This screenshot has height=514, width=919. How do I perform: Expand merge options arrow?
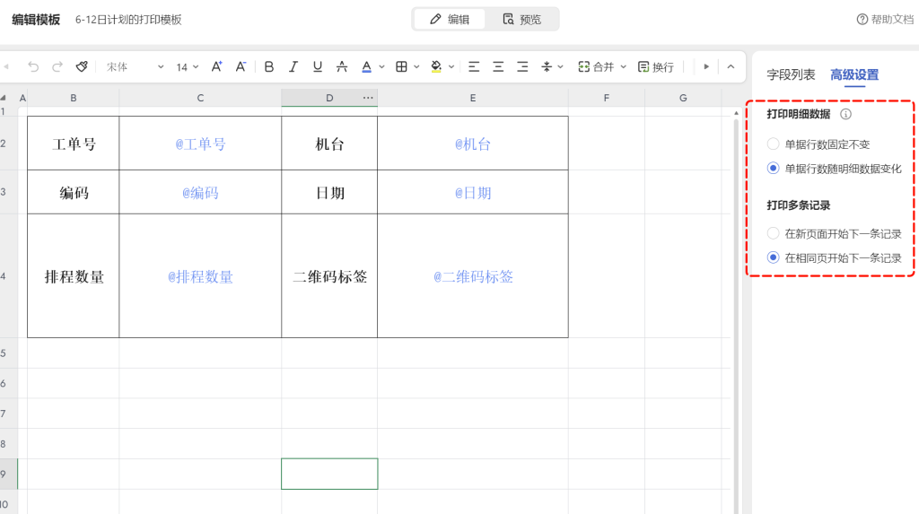point(624,66)
